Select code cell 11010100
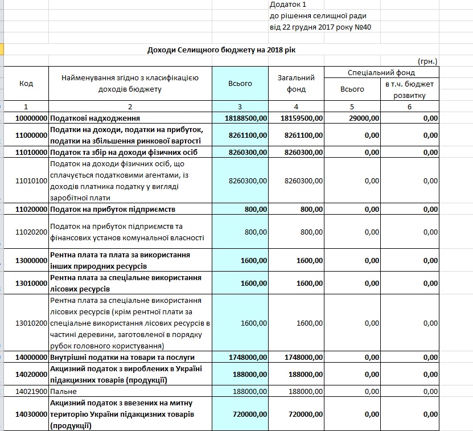473x431 pixels. tap(26, 180)
